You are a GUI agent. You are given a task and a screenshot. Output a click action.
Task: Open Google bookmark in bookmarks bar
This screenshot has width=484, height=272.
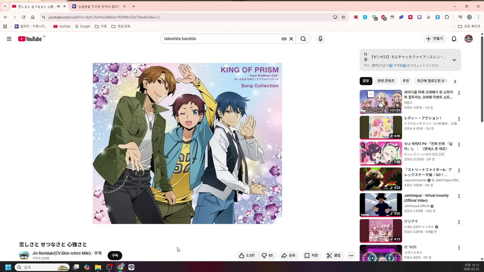coord(82,26)
